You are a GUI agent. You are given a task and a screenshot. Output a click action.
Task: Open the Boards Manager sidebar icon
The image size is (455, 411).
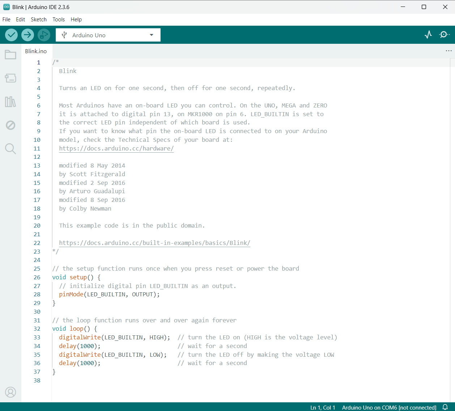click(10, 78)
